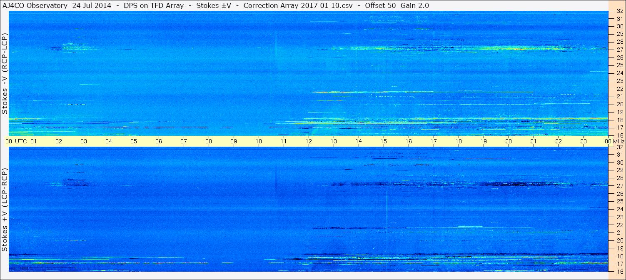Click the 31 MHz tick in Stokes +V panel
Screen dimensions: 626x280
click(619, 155)
